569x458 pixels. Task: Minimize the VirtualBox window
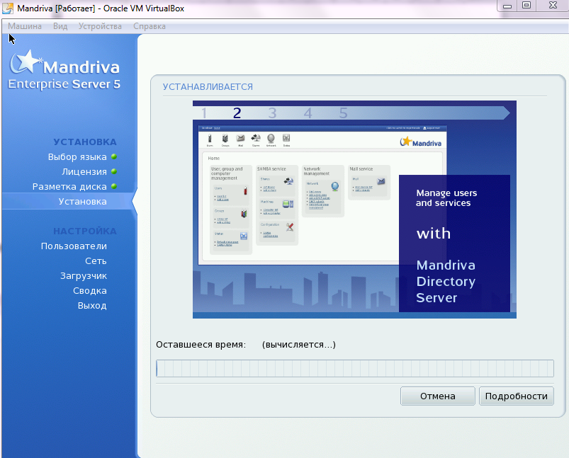[507, 6]
